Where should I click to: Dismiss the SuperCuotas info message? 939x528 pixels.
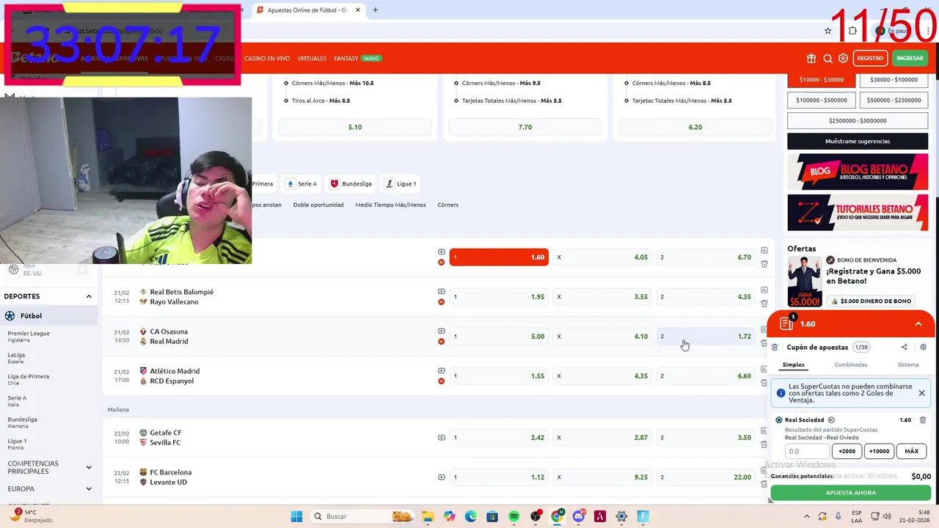(921, 393)
